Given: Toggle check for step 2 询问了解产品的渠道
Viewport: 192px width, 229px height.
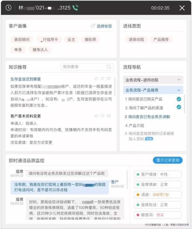Looking at the screenshot, I should 179,108.
